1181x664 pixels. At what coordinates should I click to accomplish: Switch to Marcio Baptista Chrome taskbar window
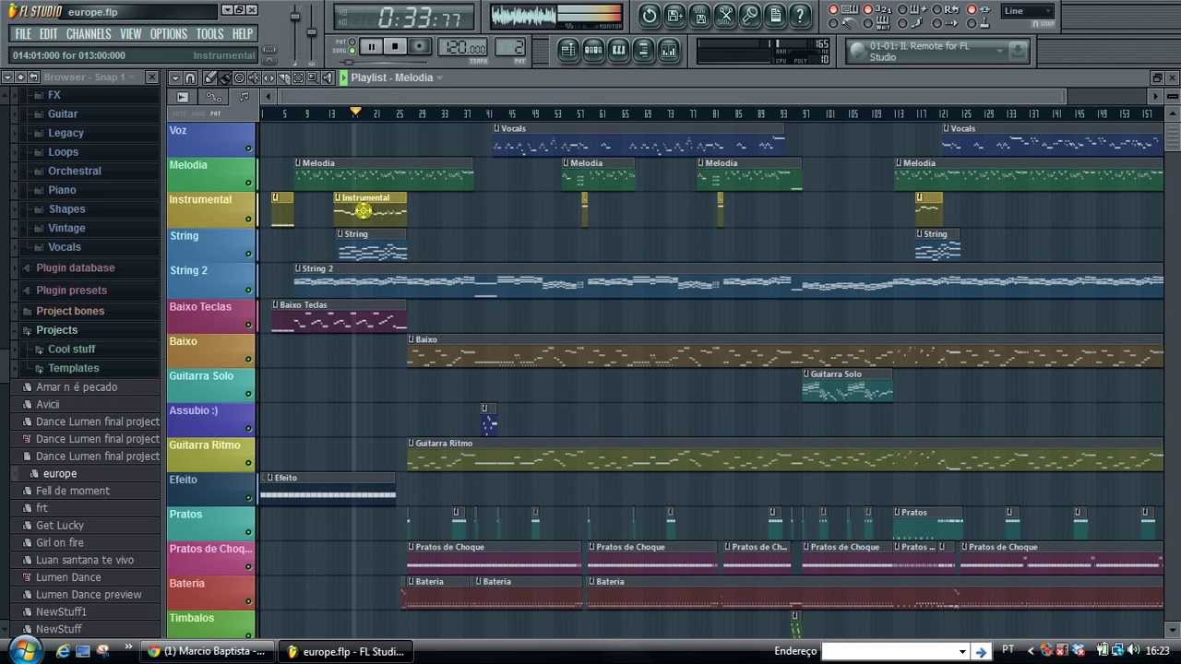pos(207,651)
